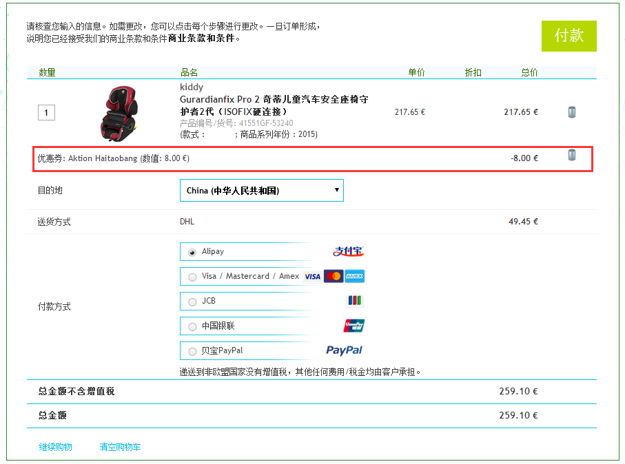Select 贝宝PayPal payment option

pos(192,352)
